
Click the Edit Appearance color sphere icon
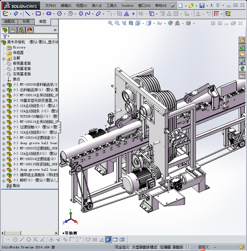(170, 23)
